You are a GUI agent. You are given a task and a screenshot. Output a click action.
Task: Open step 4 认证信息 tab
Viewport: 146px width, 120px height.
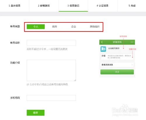click(102, 6)
